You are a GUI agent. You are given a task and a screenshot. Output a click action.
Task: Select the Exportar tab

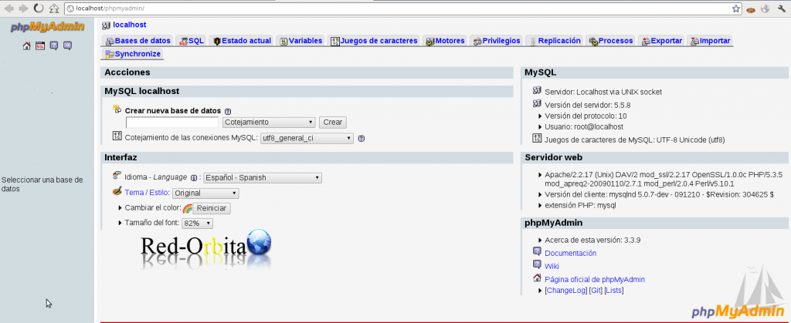click(661, 41)
